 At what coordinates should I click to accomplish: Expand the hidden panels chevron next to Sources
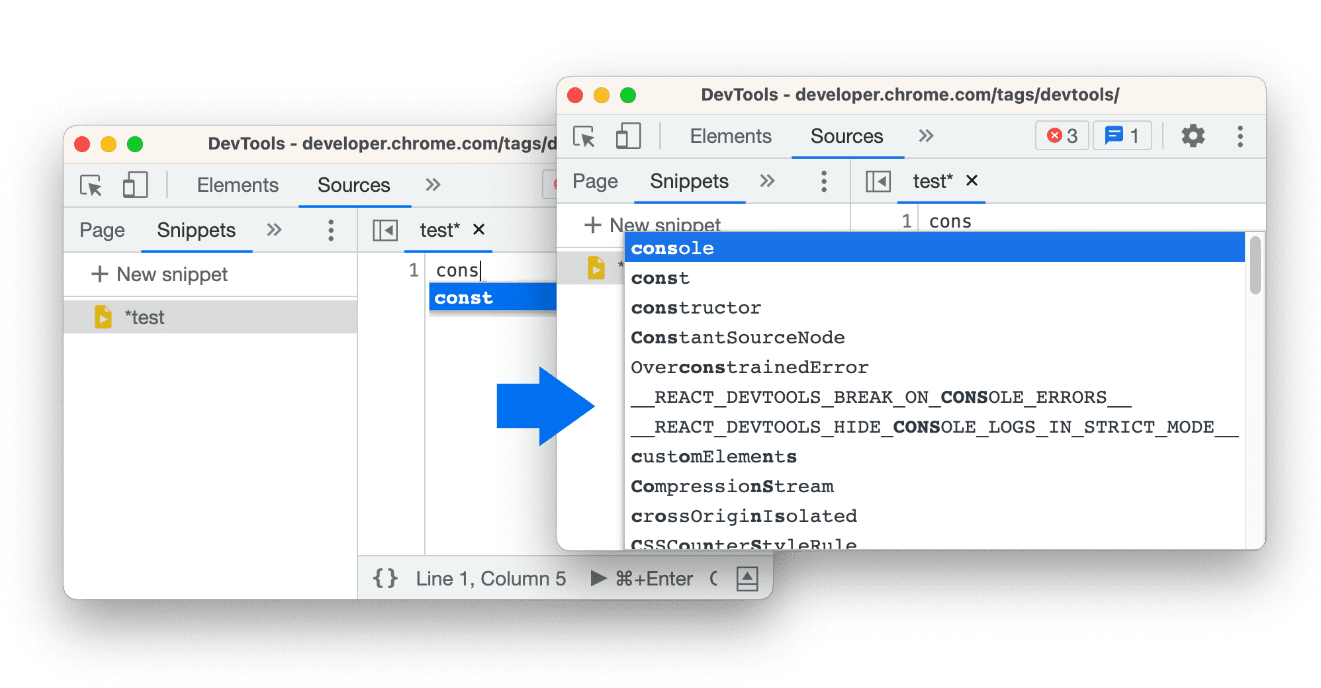[925, 136]
